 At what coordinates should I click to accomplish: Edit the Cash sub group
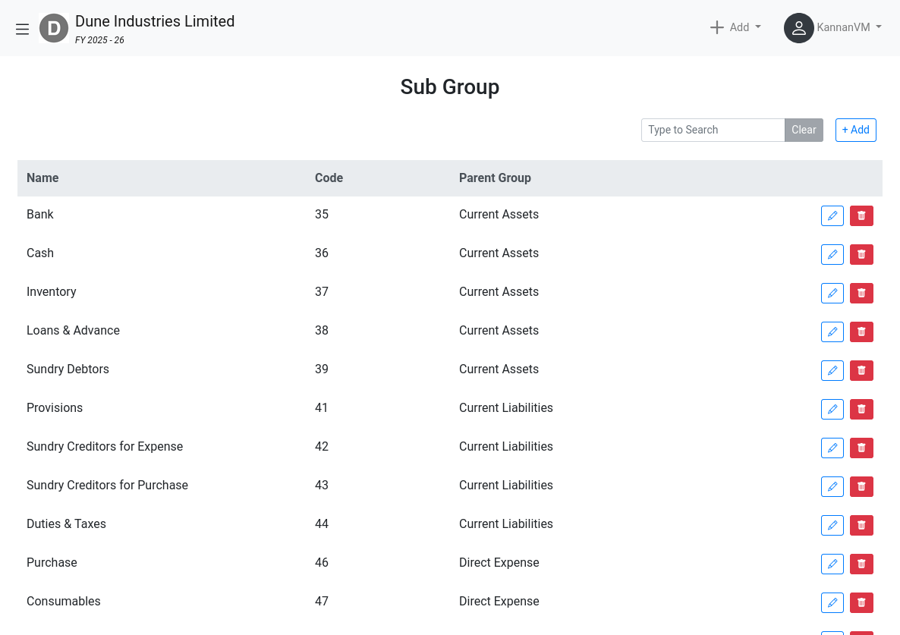(x=832, y=255)
